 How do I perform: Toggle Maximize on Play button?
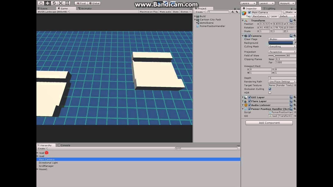pyautogui.click(x=149, y=12)
